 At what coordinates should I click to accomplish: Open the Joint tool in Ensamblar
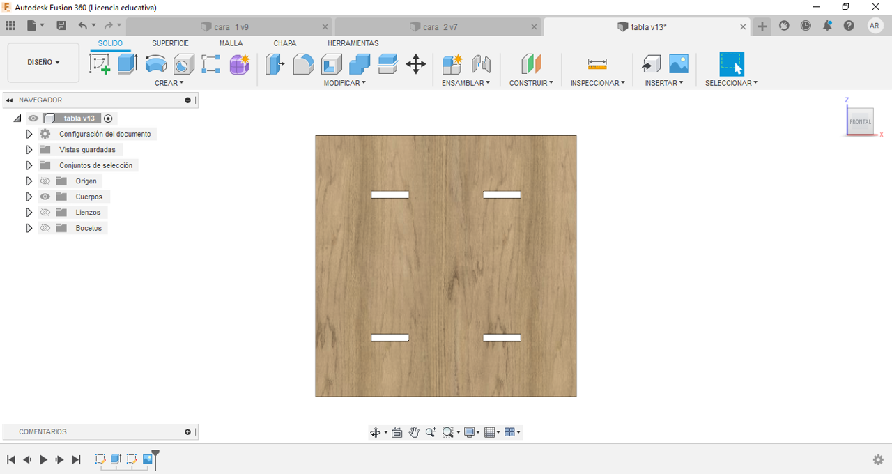pyautogui.click(x=481, y=64)
